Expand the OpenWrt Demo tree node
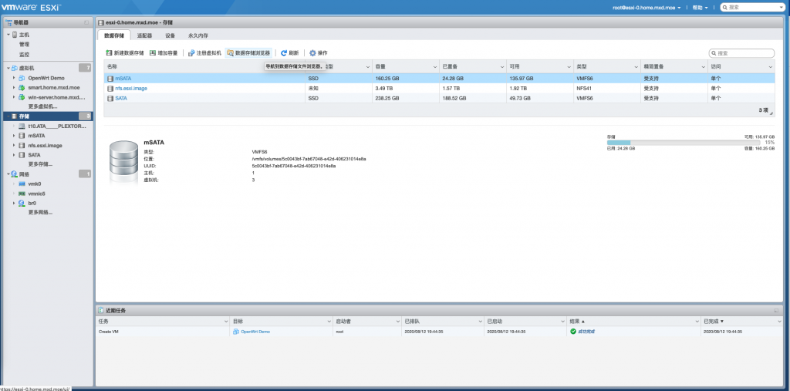This screenshot has width=790, height=391. point(14,78)
